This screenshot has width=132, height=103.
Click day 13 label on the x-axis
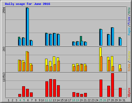(54, 100)
